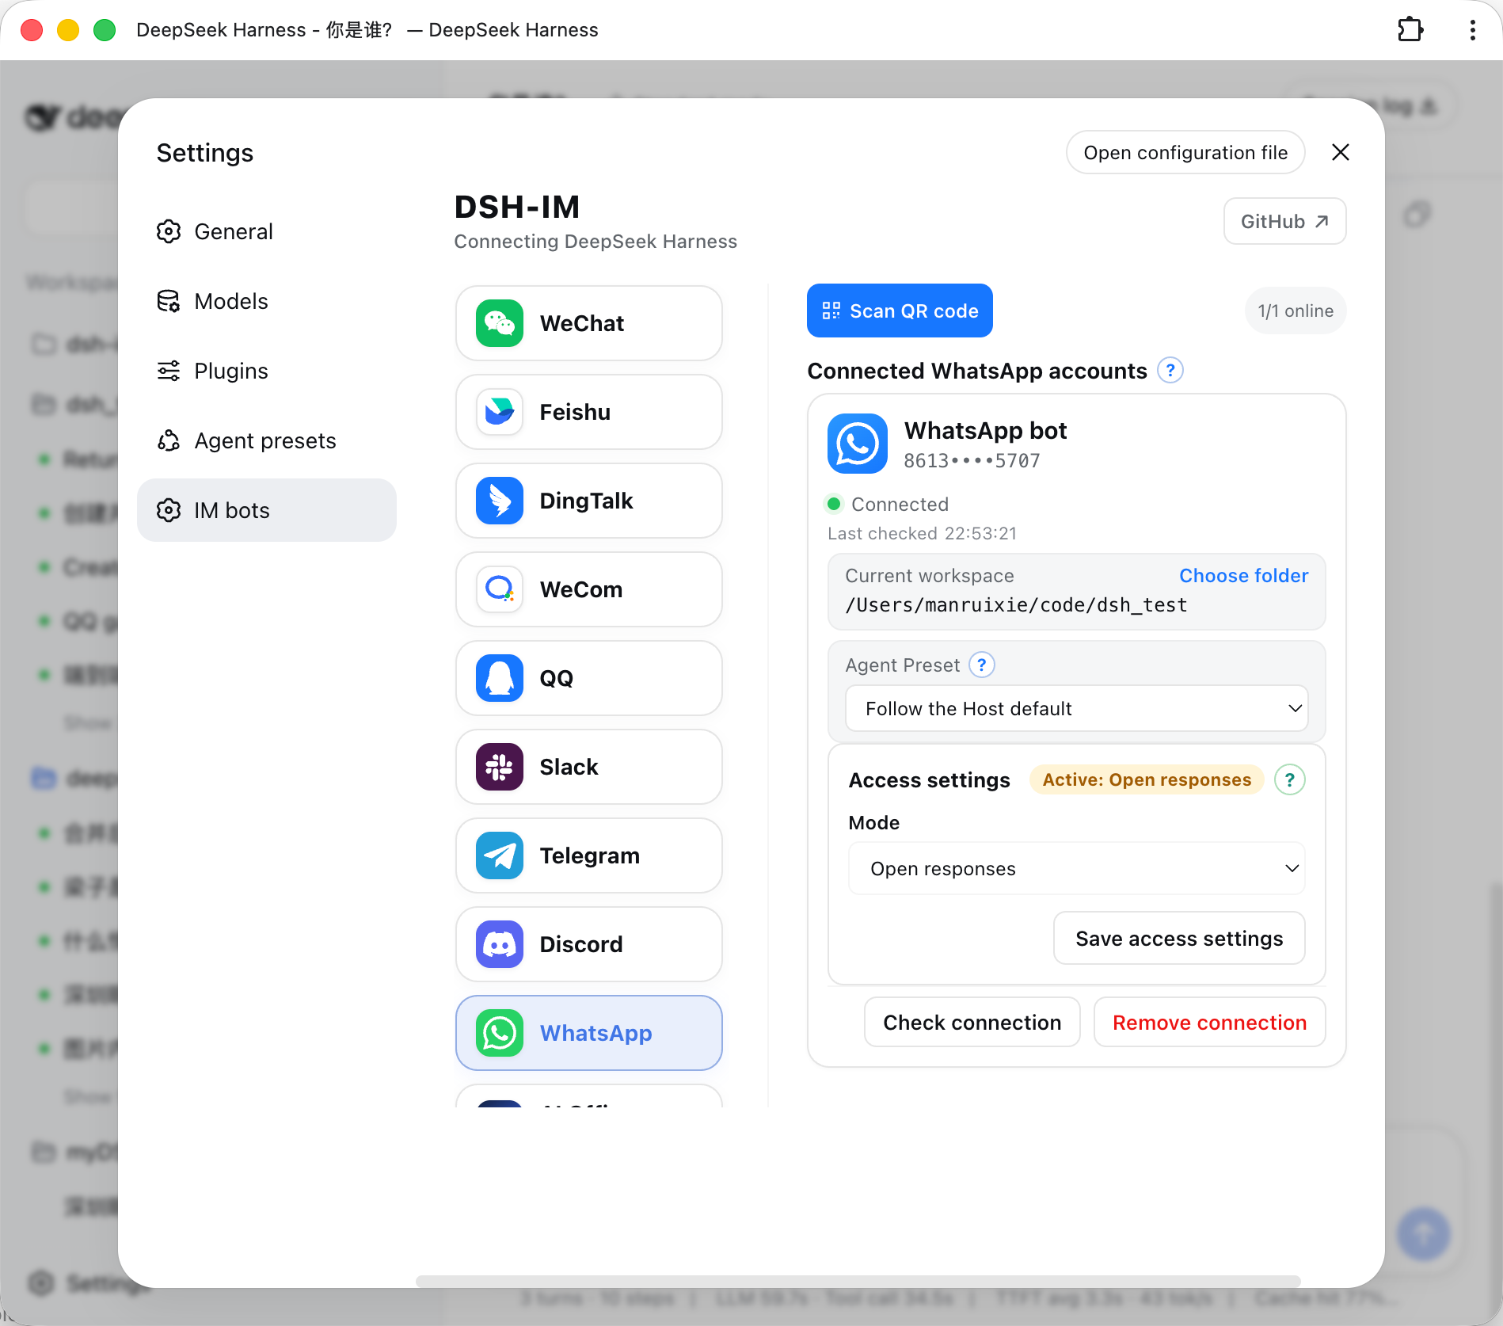Select the WhatsApp platform card
Image resolution: width=1503 pixels, height=1326 pixels.
pyautogui.click(x=588, y=1033)
